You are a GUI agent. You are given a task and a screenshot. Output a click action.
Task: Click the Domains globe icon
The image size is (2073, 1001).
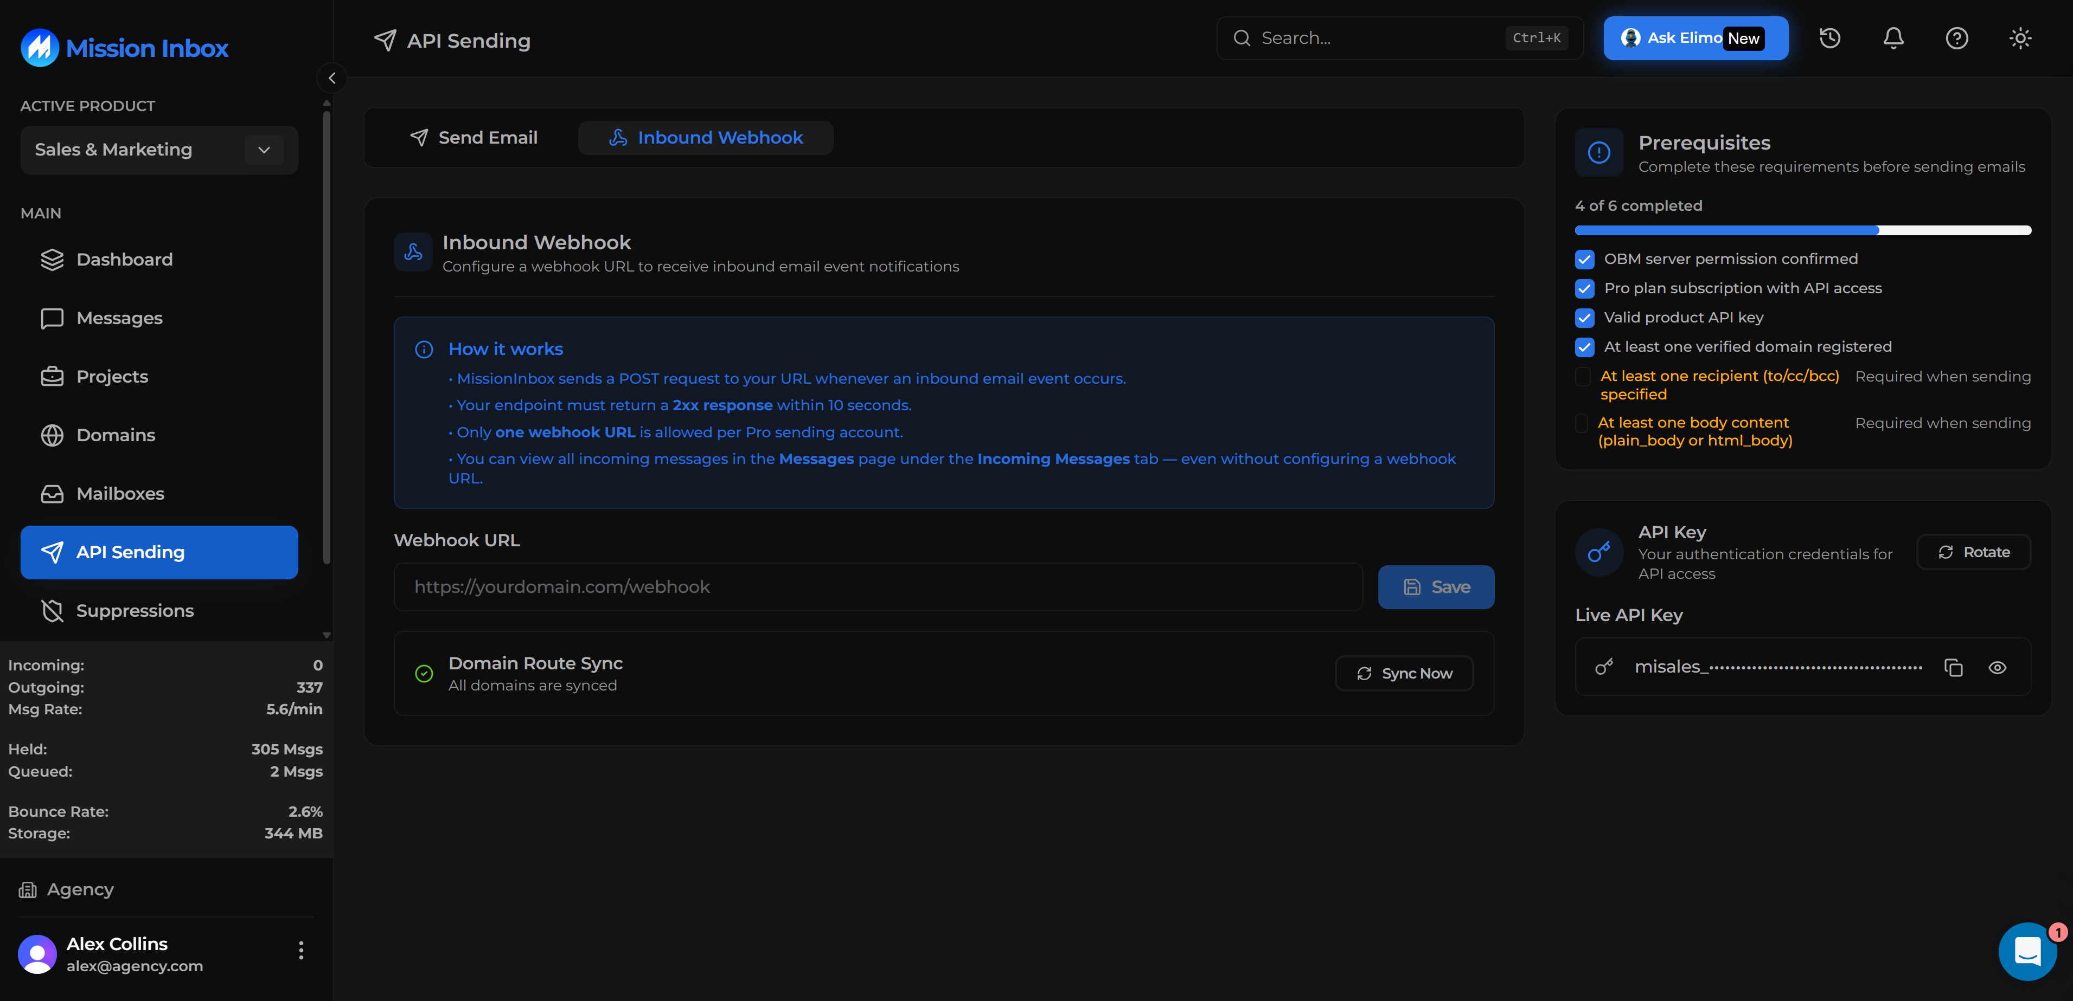pos(52,435)
